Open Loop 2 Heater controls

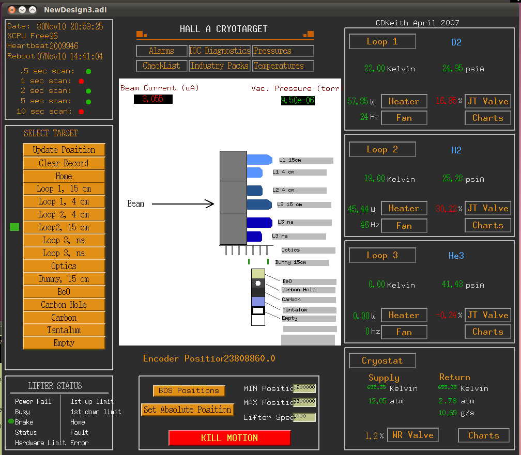coord(404,208)
